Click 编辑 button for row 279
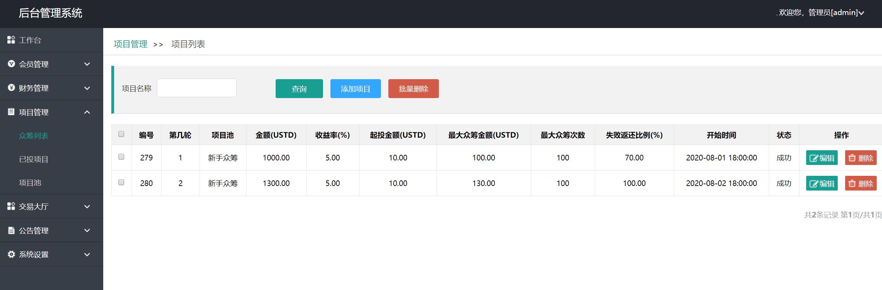The image size is (882, 290). coord(822,158)
